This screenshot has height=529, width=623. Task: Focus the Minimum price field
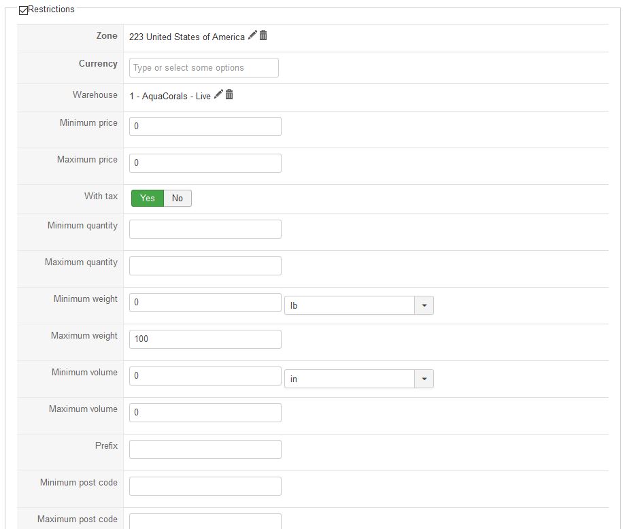tap(205, 126)
